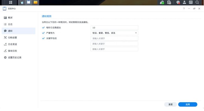Focus the first keyword input field

tap(114, 38)
